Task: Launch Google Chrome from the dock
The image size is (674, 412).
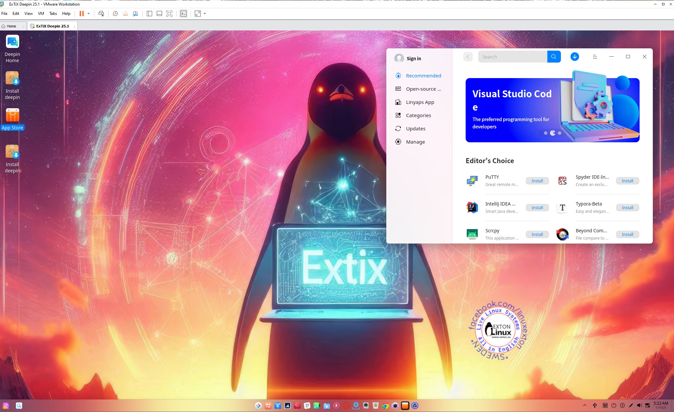Action: [x=385, y=405]
